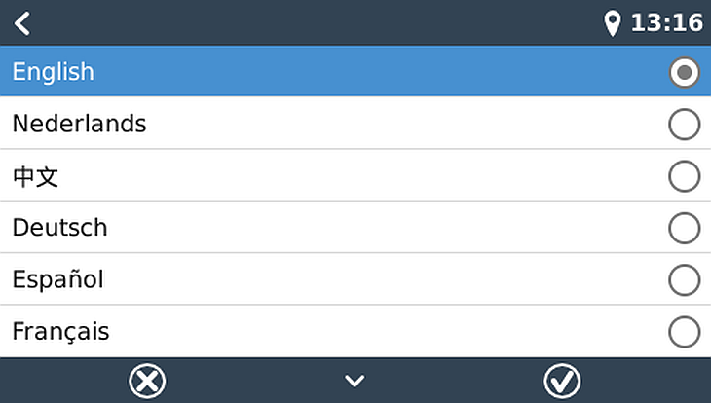Click the Français language row label
Screen dimensions: 711x403
(x=60, y=332)
